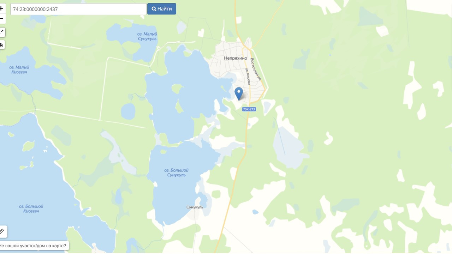Click the оз. Большой Кисегач lake label

tap(31, 208)
